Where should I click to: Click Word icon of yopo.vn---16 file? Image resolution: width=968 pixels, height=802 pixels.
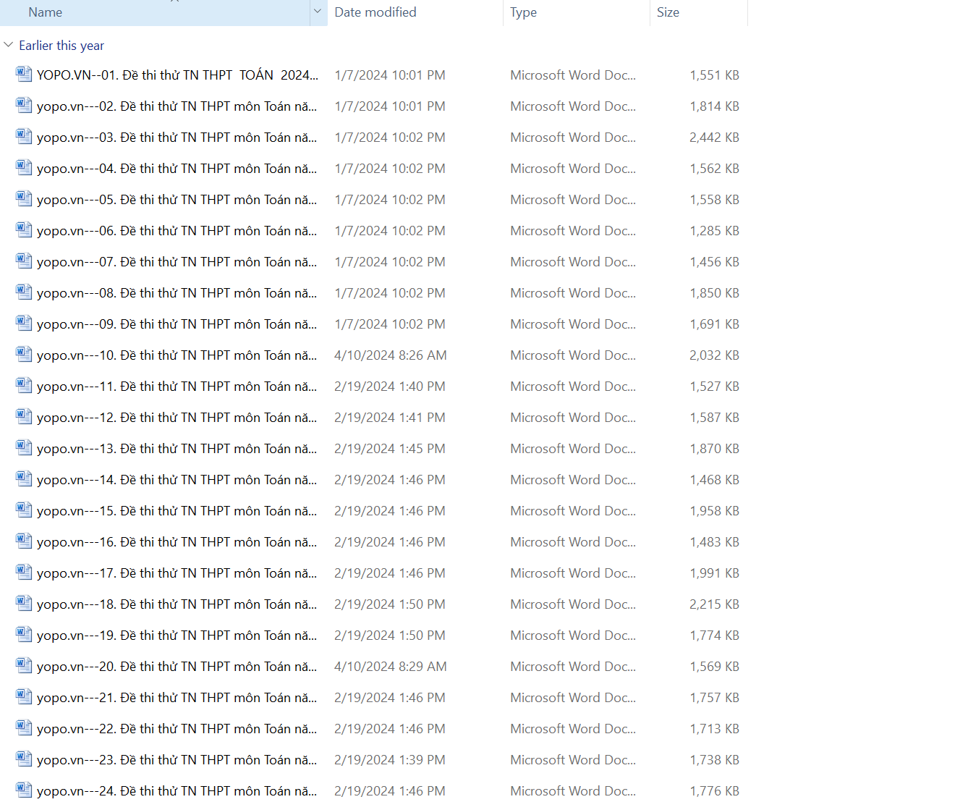tap(24, 541)
